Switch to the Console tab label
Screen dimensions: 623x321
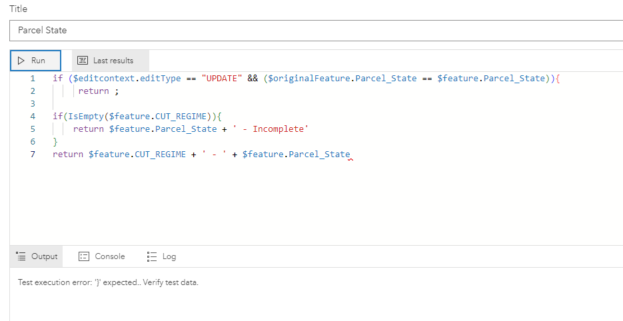pyautogui.click(x=109, y=256)
